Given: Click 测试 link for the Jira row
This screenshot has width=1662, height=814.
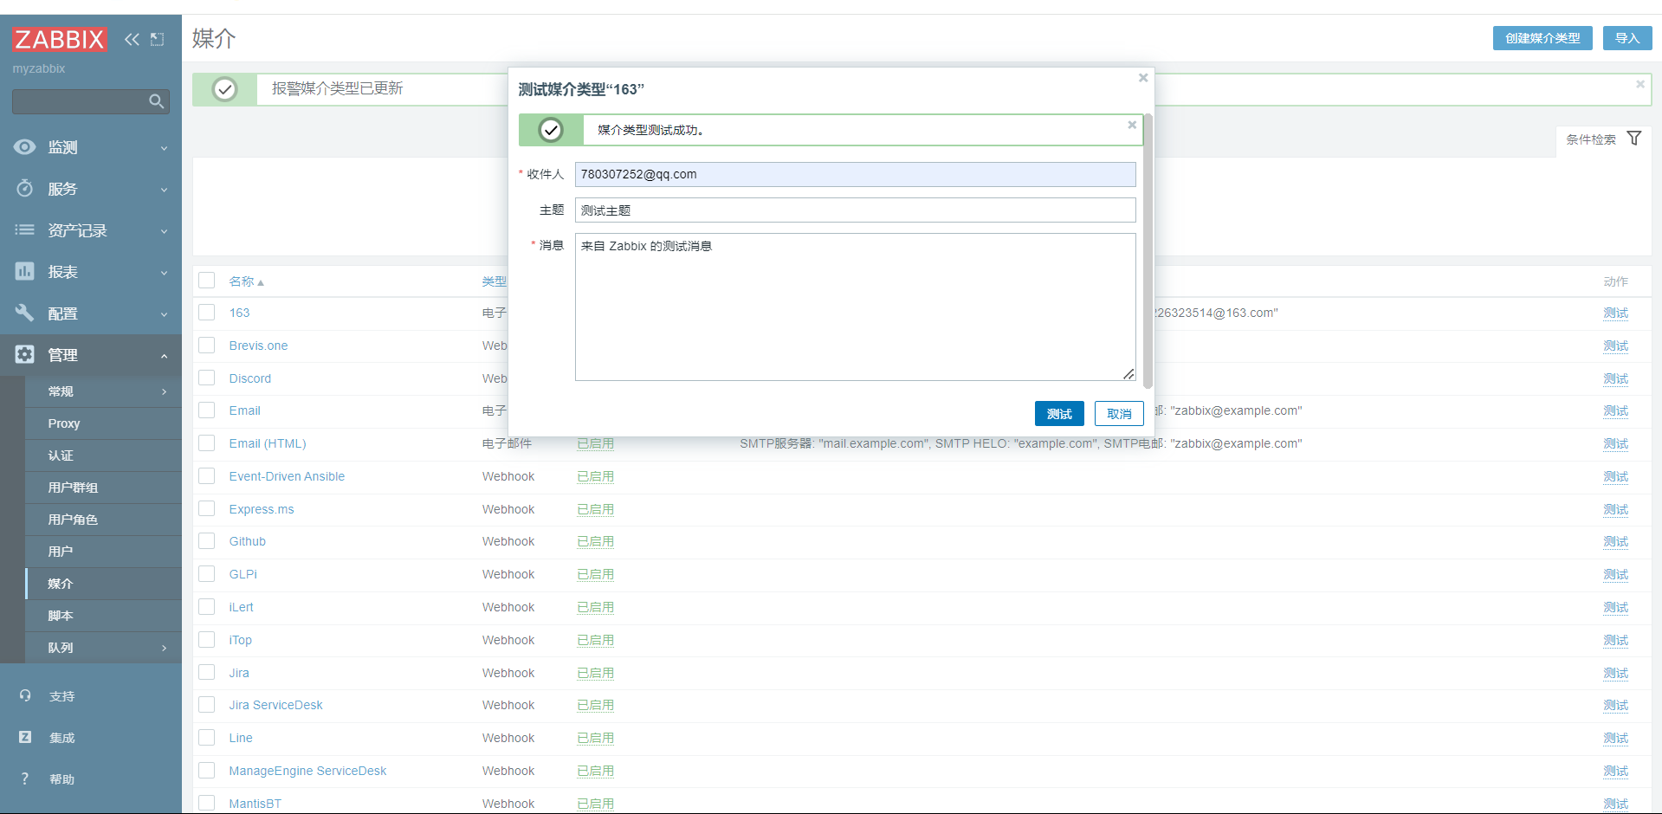Looking at the screenshot, I should [x=1615, y=673].
